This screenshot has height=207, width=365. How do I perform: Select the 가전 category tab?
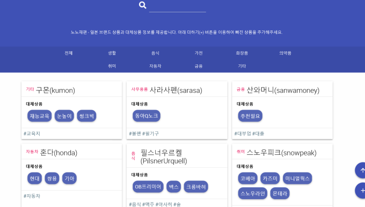[198, 53]
